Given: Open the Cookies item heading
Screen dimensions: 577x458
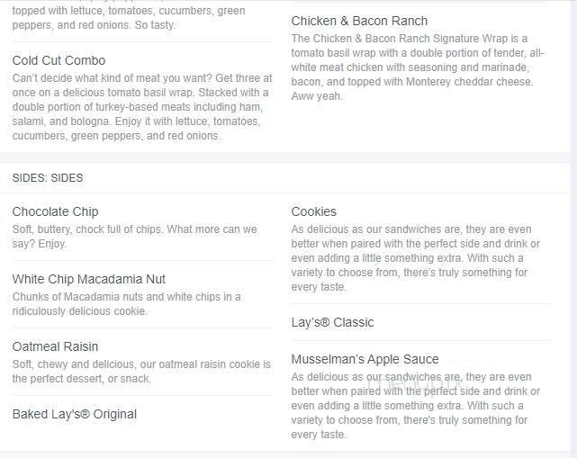Looking at the screenshot, I should [x=313, y=211].
